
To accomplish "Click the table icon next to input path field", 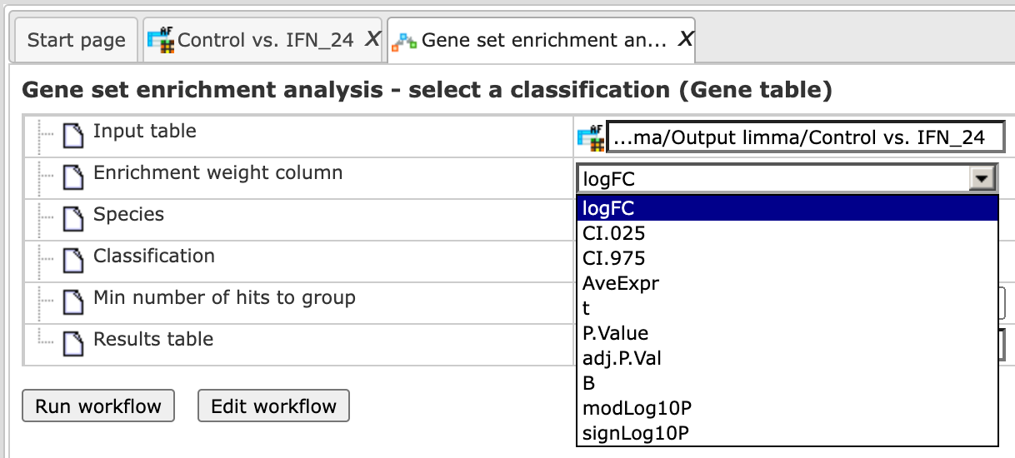I will (590, 138).
